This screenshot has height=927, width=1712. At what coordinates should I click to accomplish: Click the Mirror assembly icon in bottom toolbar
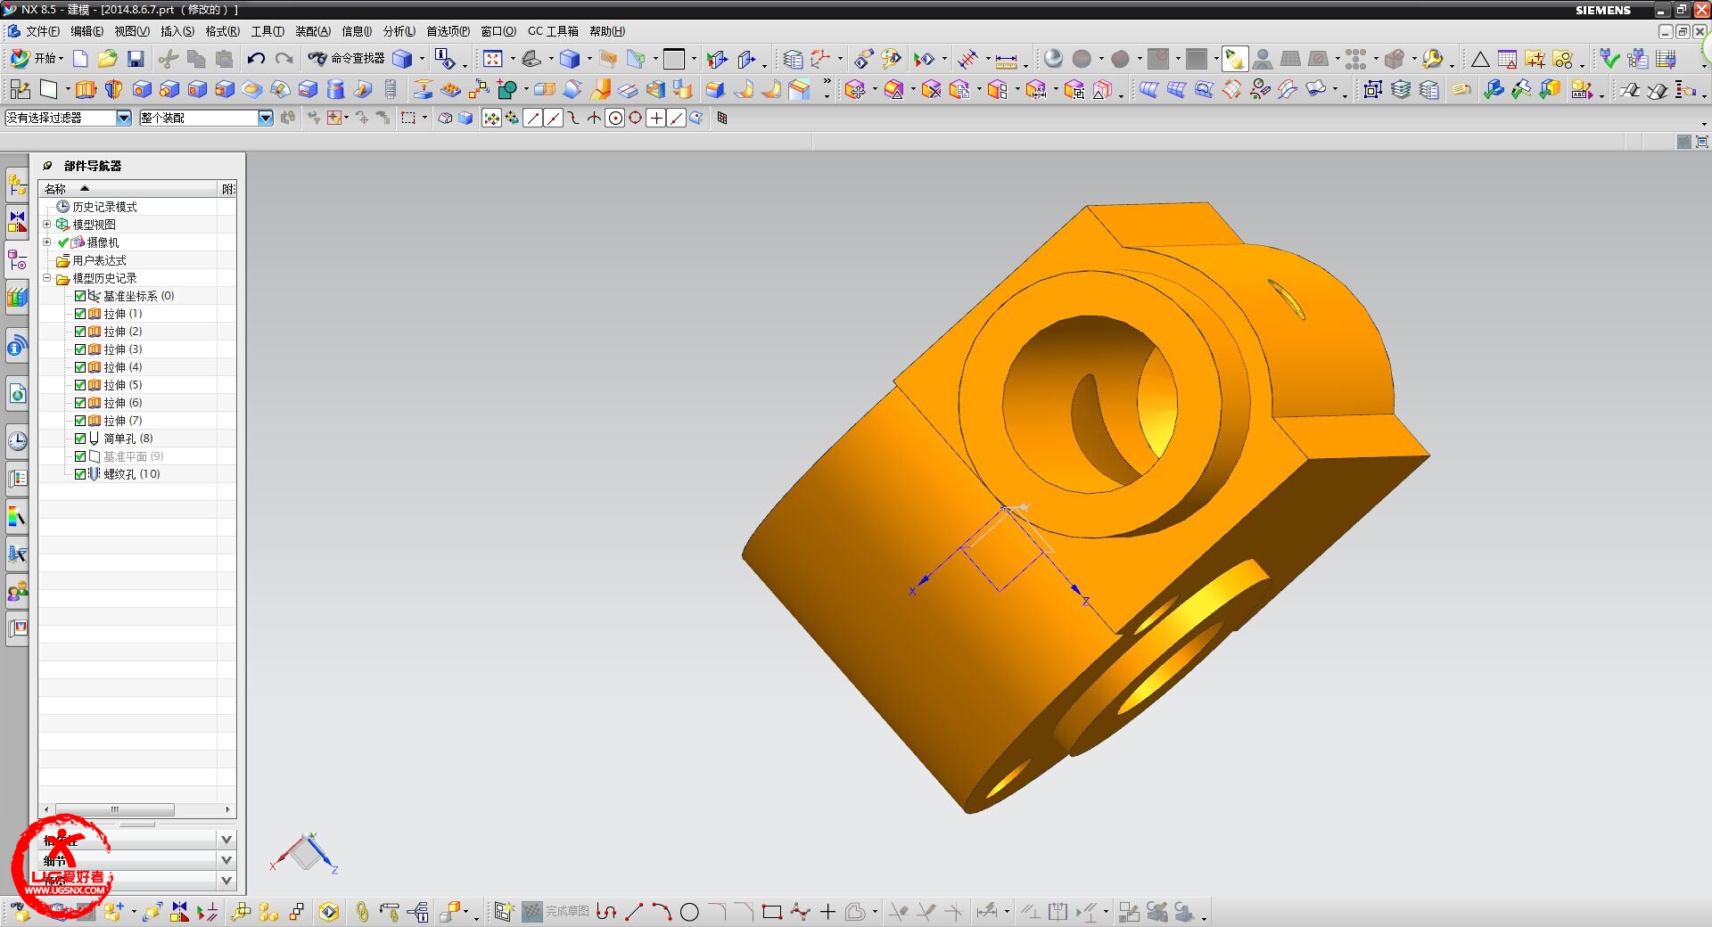pos(179,912)
